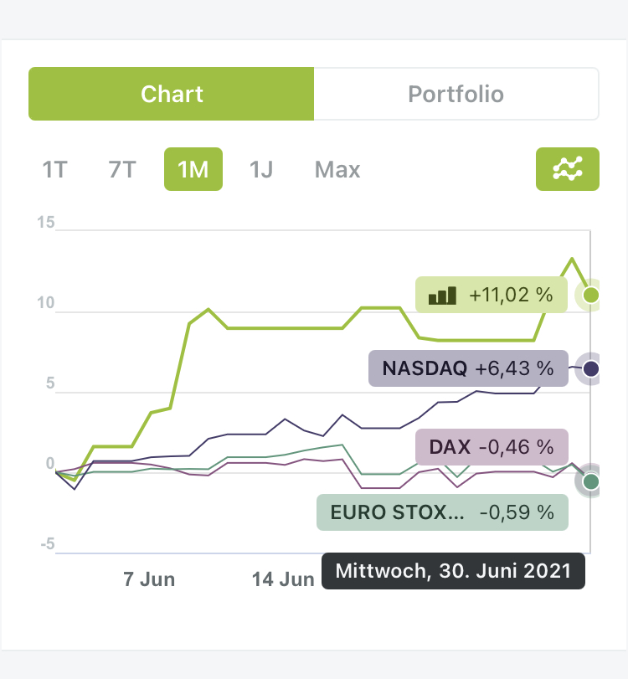Click the green portfolio line peak
Screen dimensions: 628x679
tap(572, 259)
